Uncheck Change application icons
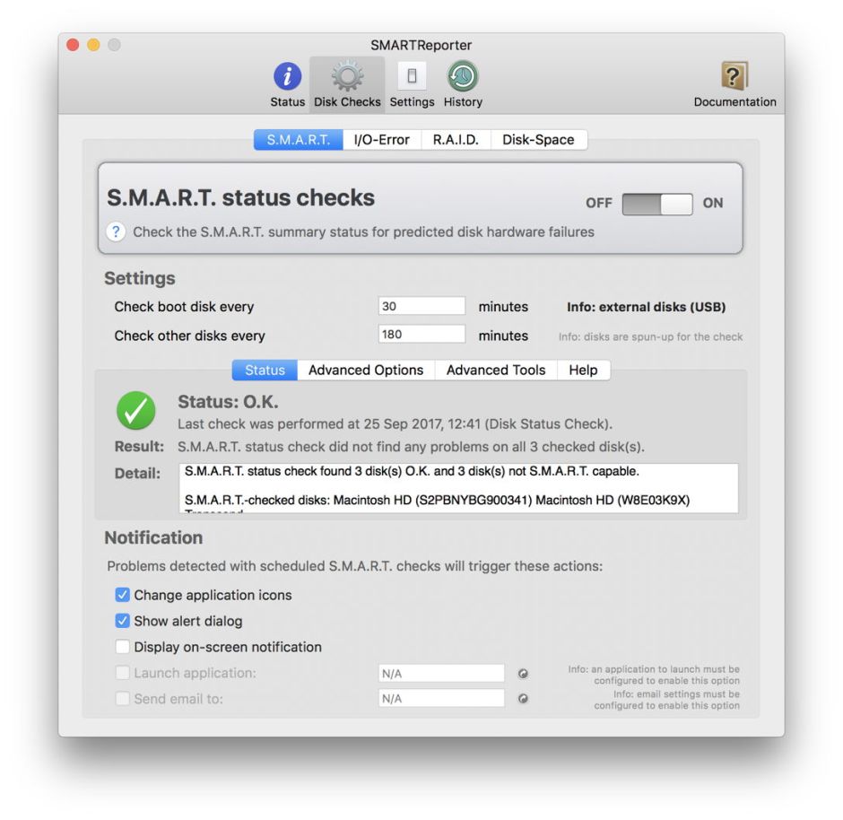Screen dimensions: 843x820 [123, 595]
